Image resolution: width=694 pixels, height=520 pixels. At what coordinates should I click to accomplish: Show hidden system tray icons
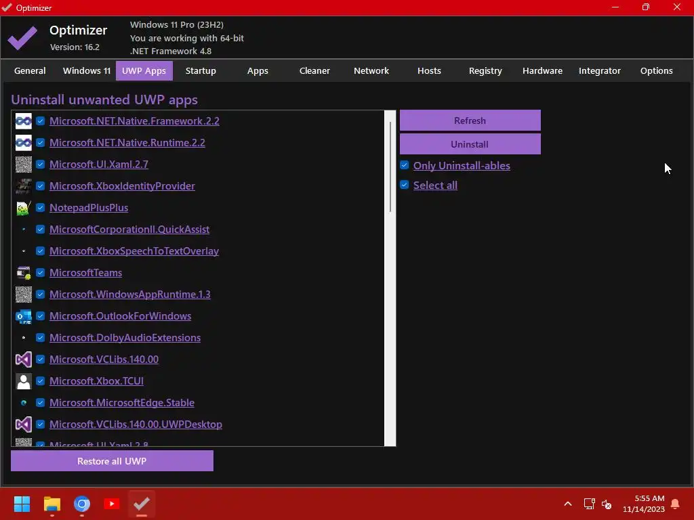(x=568, y=504)
